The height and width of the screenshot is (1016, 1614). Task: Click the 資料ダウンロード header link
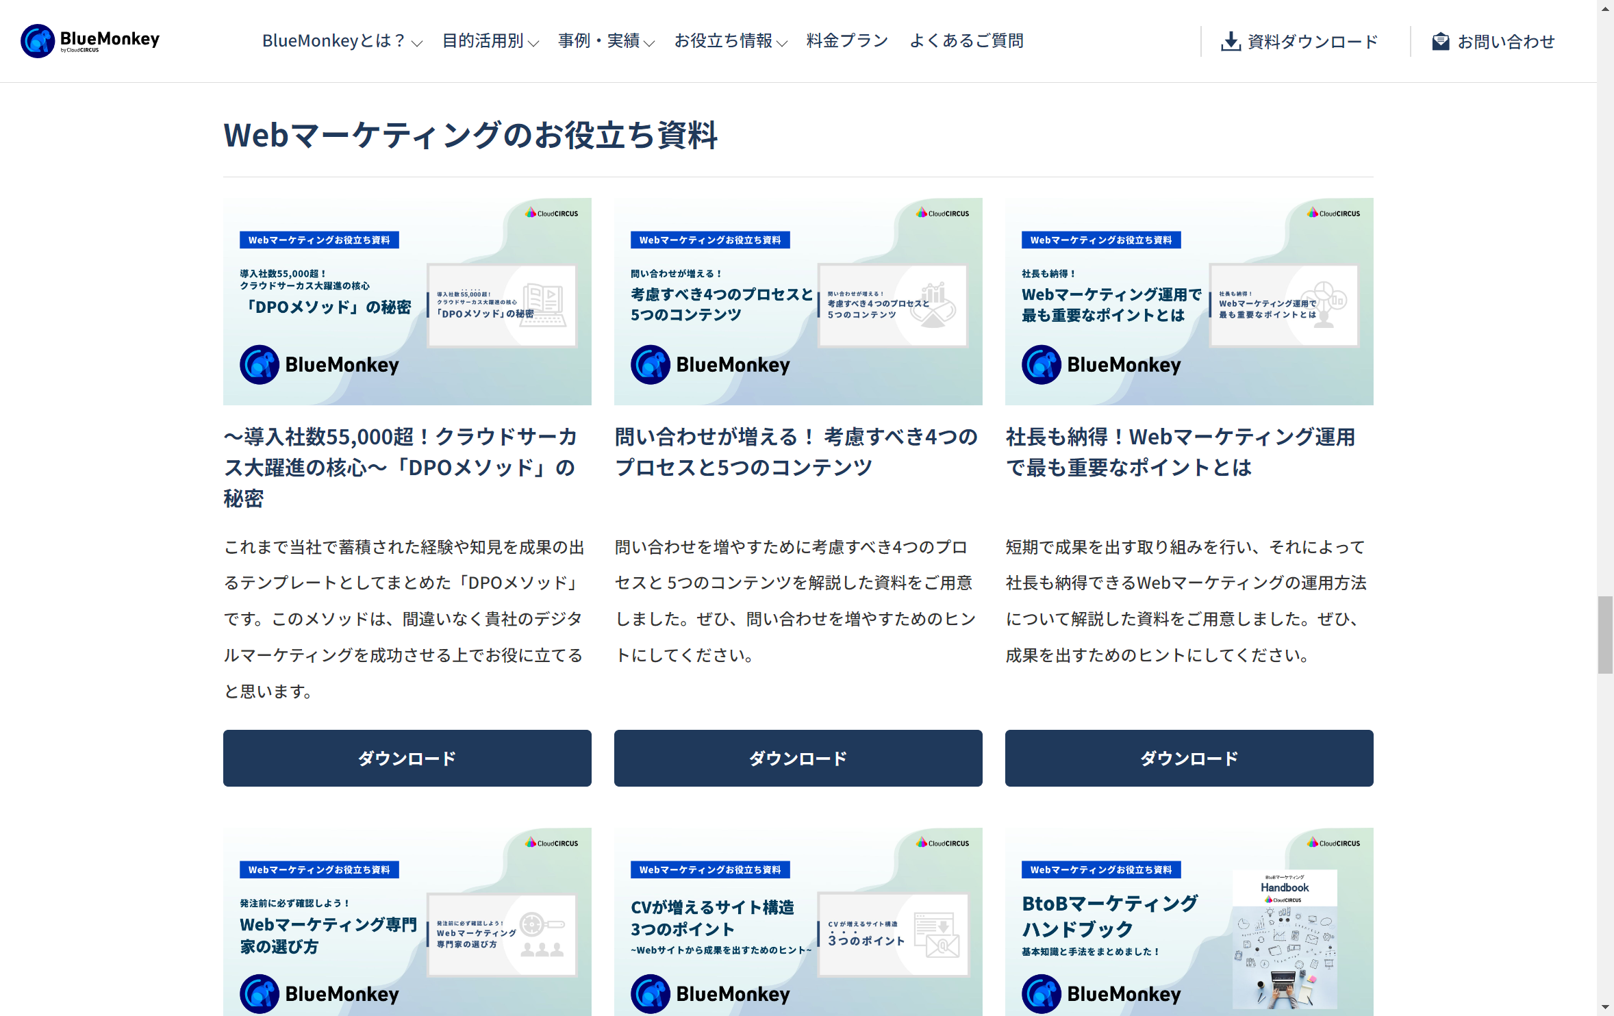click(1299, 42)
